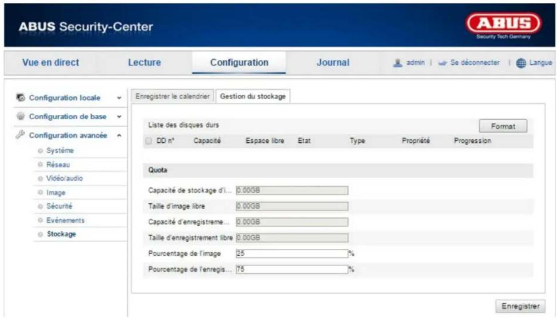Open the Journal tab
This screenshot has height=318, width=557.
click(x=333, y=63)
